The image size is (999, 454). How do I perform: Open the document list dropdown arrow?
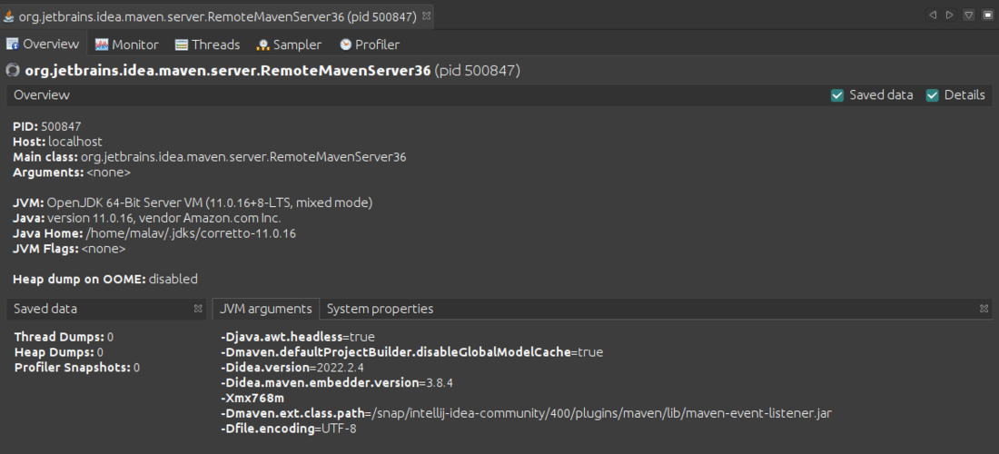pyautogui.click(x=968, y=15)
